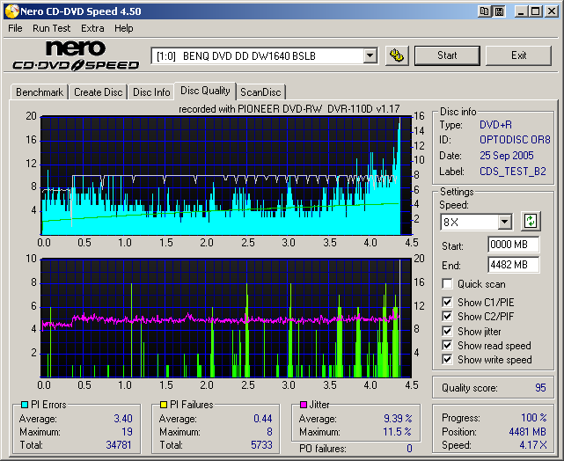
Task: Click the floppy disk save icon
Action: (x=499, y=11)
